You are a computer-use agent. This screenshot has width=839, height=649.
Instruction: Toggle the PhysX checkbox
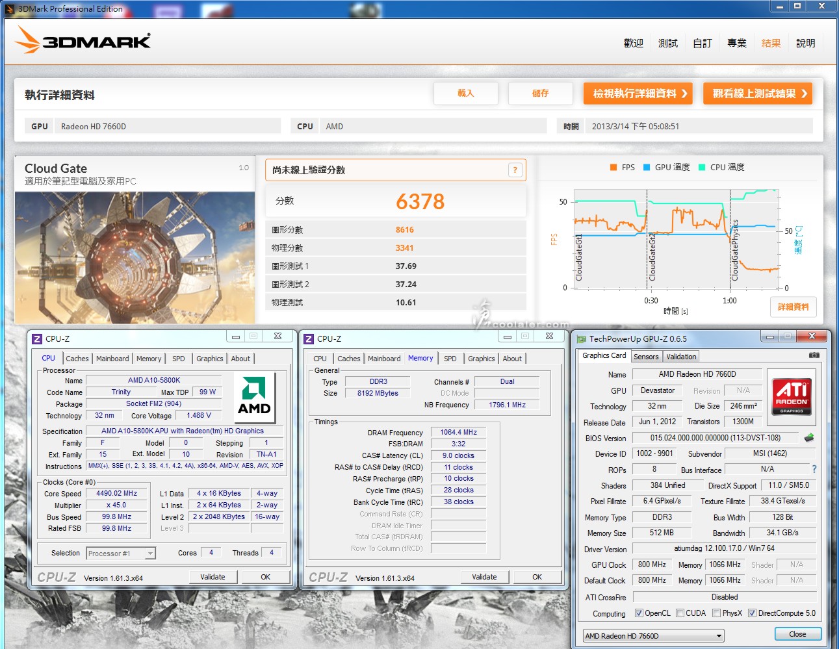pos(716,613)
